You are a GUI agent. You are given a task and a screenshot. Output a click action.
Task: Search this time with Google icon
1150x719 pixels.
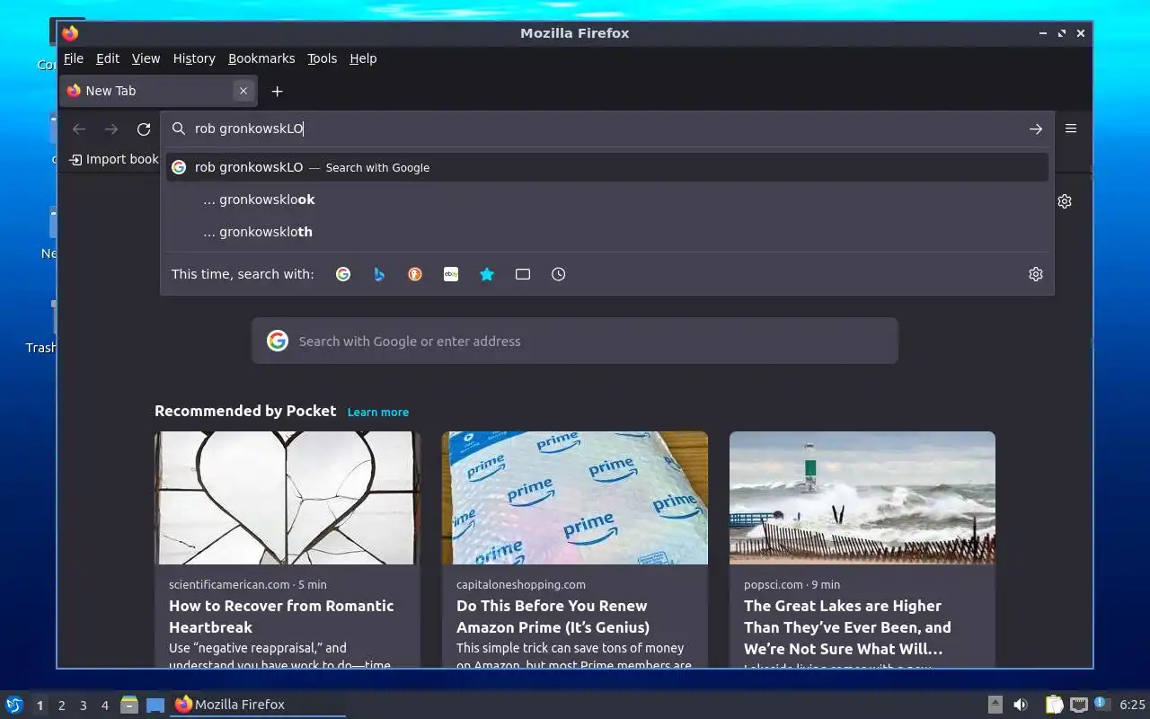pos(343,274)
